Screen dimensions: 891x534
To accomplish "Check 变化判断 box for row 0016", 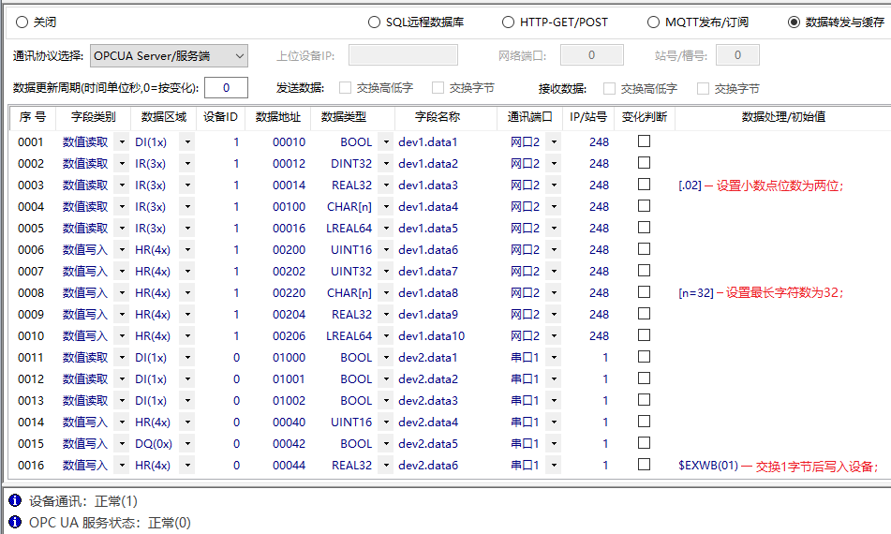I will point(644,464).
